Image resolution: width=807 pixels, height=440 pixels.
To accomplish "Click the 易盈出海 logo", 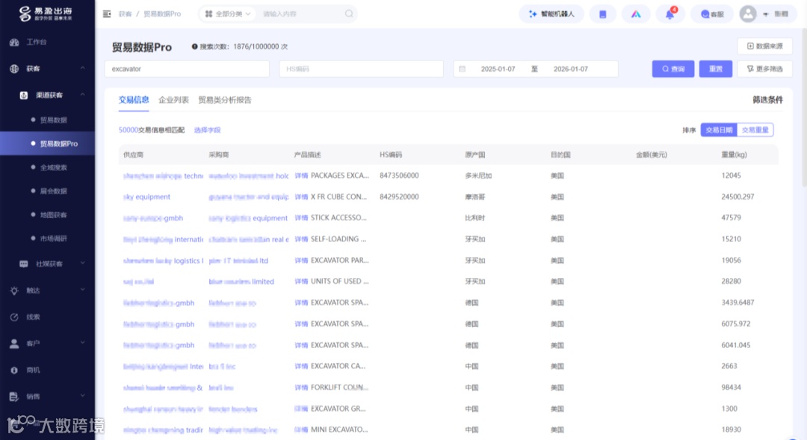I will (46, 13).
